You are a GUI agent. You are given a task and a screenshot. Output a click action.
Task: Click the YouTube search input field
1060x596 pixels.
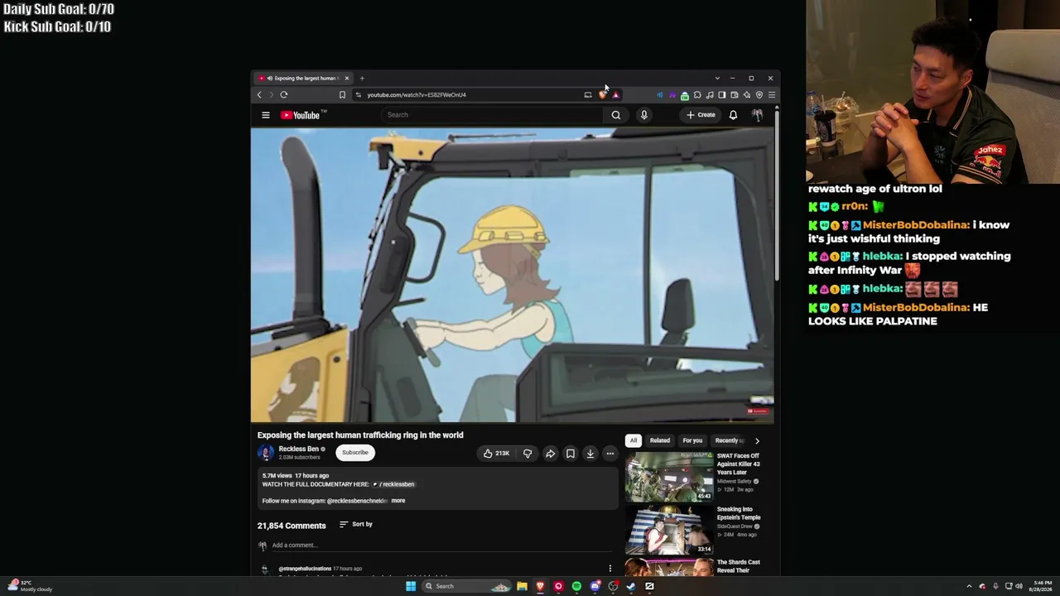[x=493, y=115]
